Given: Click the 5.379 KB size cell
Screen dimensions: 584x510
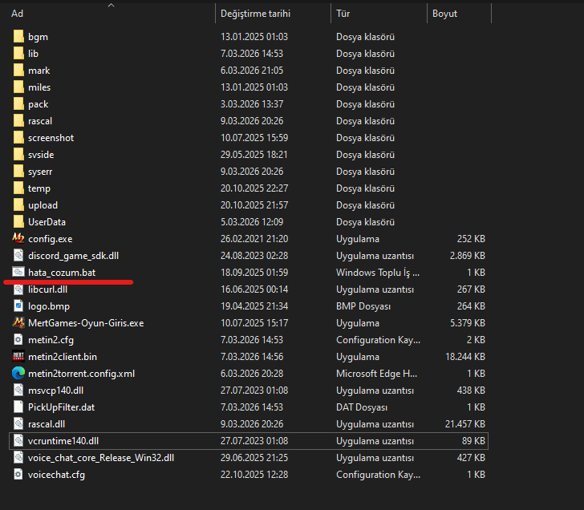Looking at the screenshot, I should click(x=468, y=322).
